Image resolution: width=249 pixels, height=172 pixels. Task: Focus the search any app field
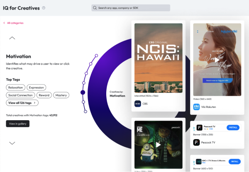[131, 8]
